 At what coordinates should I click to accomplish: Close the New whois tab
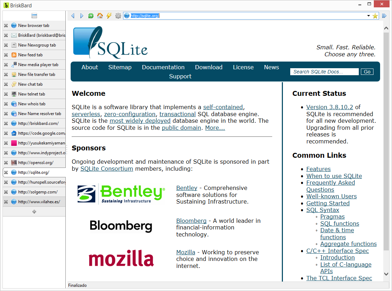tap(6, 104)
